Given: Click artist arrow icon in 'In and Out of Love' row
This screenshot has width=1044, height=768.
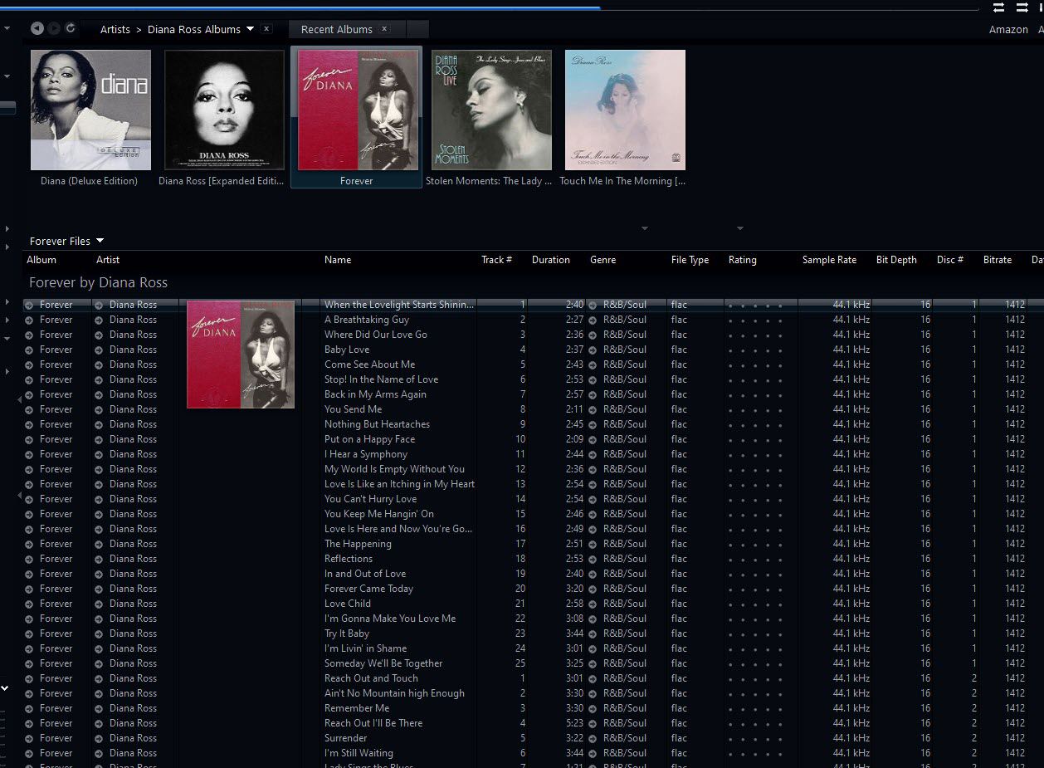Looking at the screenshot, I should [99, 574].
